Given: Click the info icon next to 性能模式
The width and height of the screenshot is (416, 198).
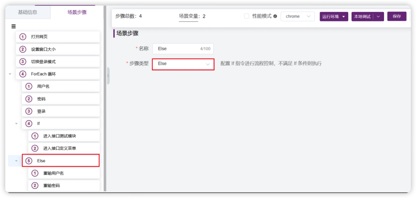Looking at the screenshot, I should click(275, 16).
